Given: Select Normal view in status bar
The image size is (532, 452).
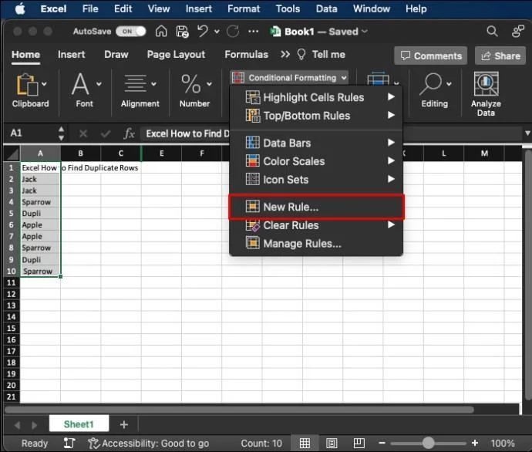Looking at the screenshot, I should tap(305, 444).
